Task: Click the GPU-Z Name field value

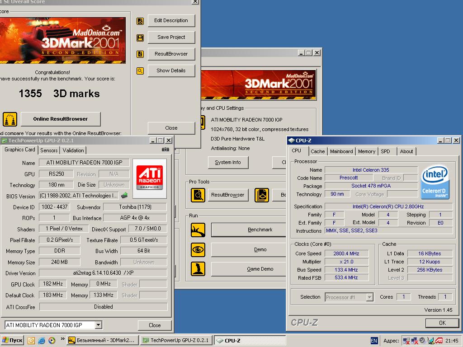Action: [84, 163]
